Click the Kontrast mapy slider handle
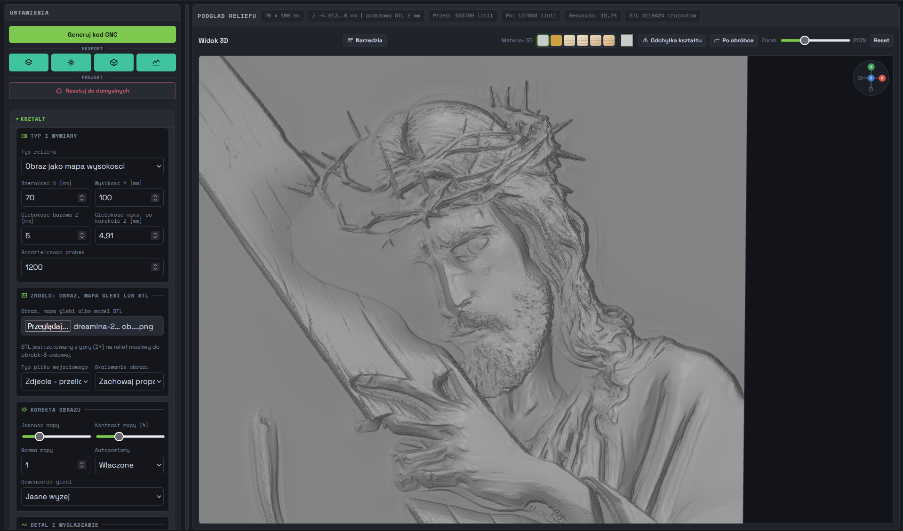Image resolution: width=903 pixels, height=531 pixels. tap(119, 437)
